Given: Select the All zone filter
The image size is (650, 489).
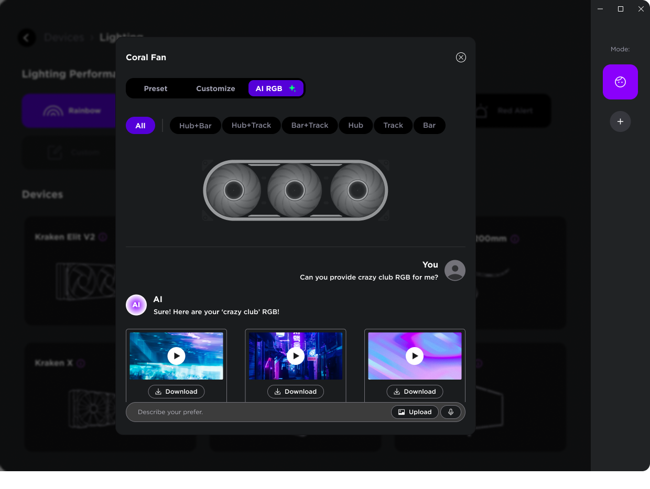Looking at the screenshot, I should tap(140, 126).
